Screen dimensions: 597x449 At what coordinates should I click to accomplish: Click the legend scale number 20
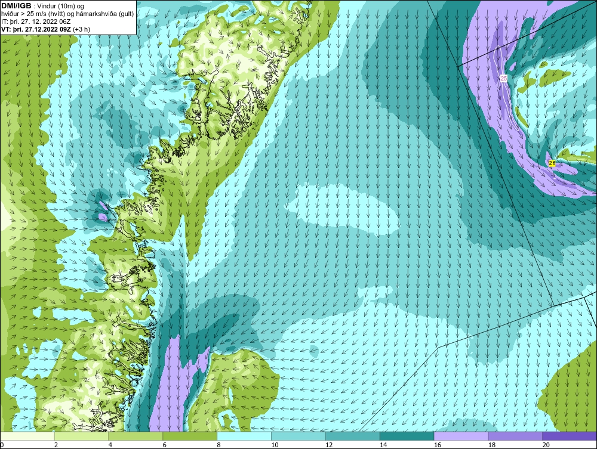point(546,445)
